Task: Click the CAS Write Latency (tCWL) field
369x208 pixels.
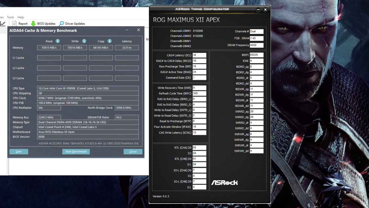Action: 199,133
